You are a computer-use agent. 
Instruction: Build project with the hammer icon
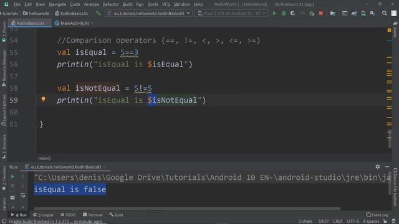tap(98, 13)
